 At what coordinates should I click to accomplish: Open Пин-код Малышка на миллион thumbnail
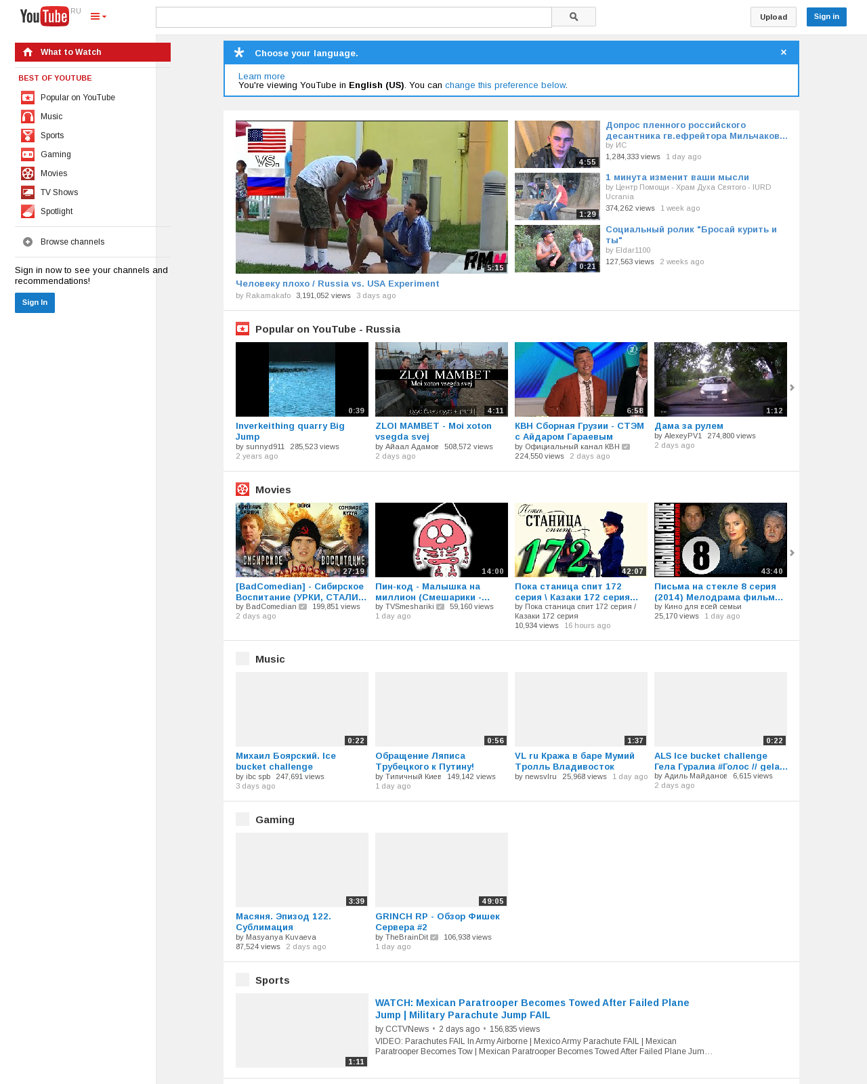[442, 540]
